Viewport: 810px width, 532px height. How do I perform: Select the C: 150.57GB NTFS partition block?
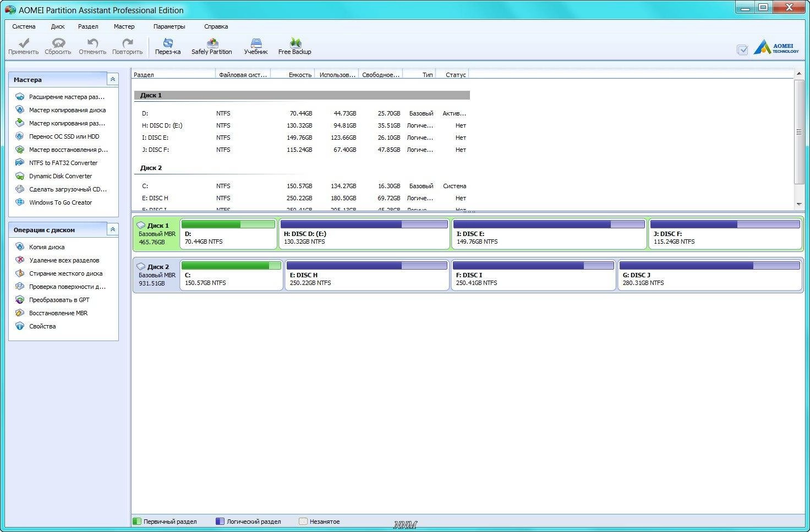point(231,275)
